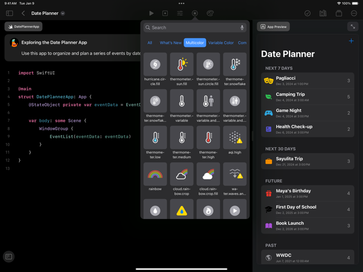
Task: Tap the battery indicator in status bar
Action: point(355,3)
